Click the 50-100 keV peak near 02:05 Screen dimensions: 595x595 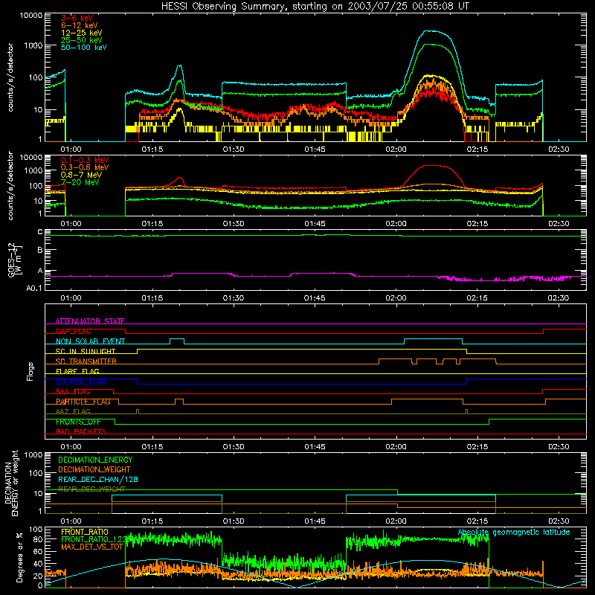coord(433,31)
